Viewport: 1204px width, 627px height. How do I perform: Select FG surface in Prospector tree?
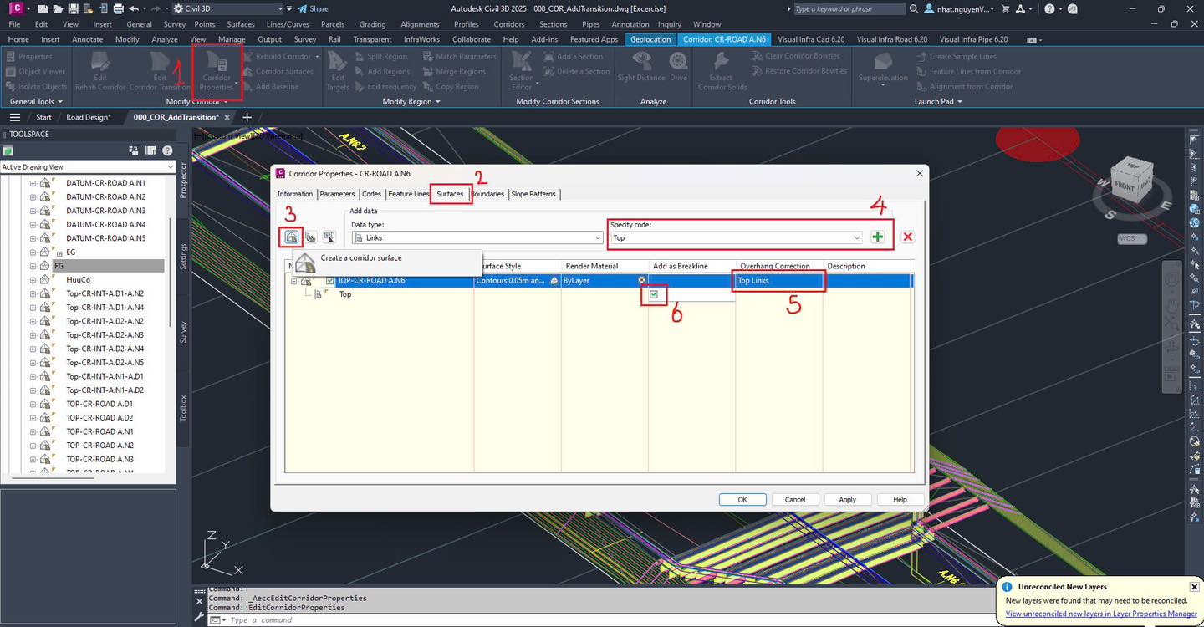tap(59, 266)
